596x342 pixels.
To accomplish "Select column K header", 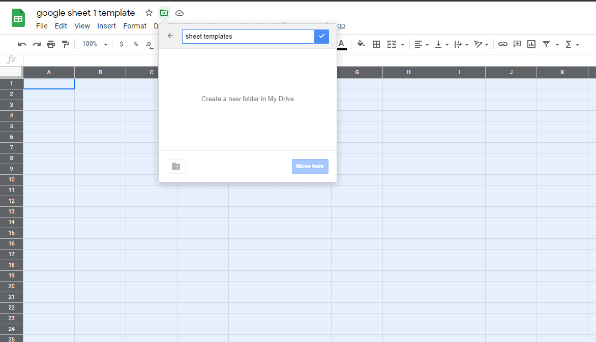I will pos(562,72).
